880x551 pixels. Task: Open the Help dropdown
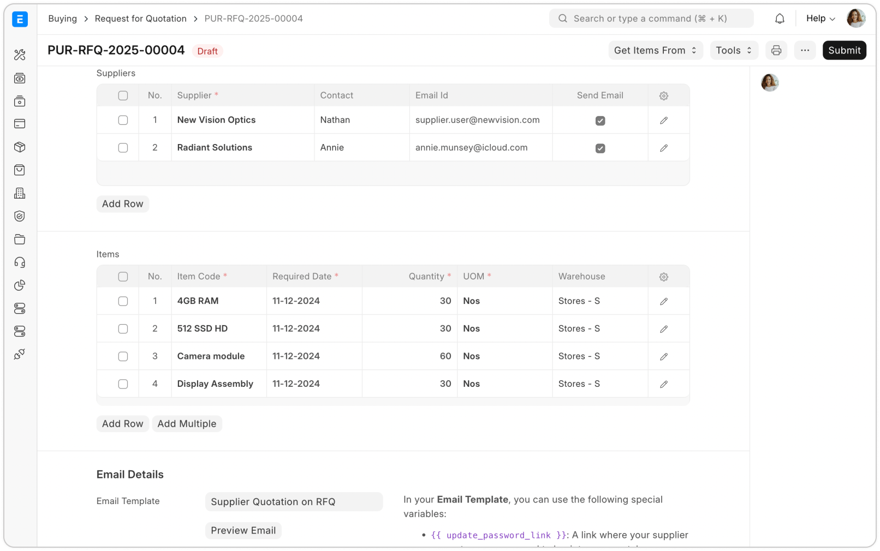pos(819,18)
